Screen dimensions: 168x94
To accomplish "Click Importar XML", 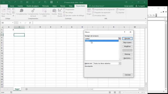I will click(x=120, y=9).
